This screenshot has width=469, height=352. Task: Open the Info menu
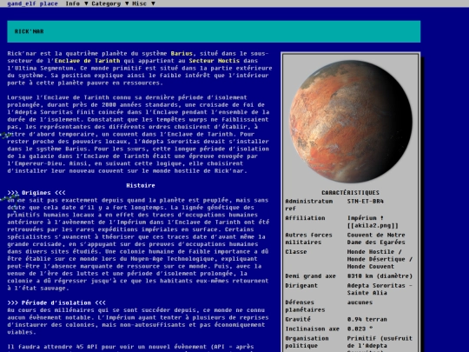point(73,3)
